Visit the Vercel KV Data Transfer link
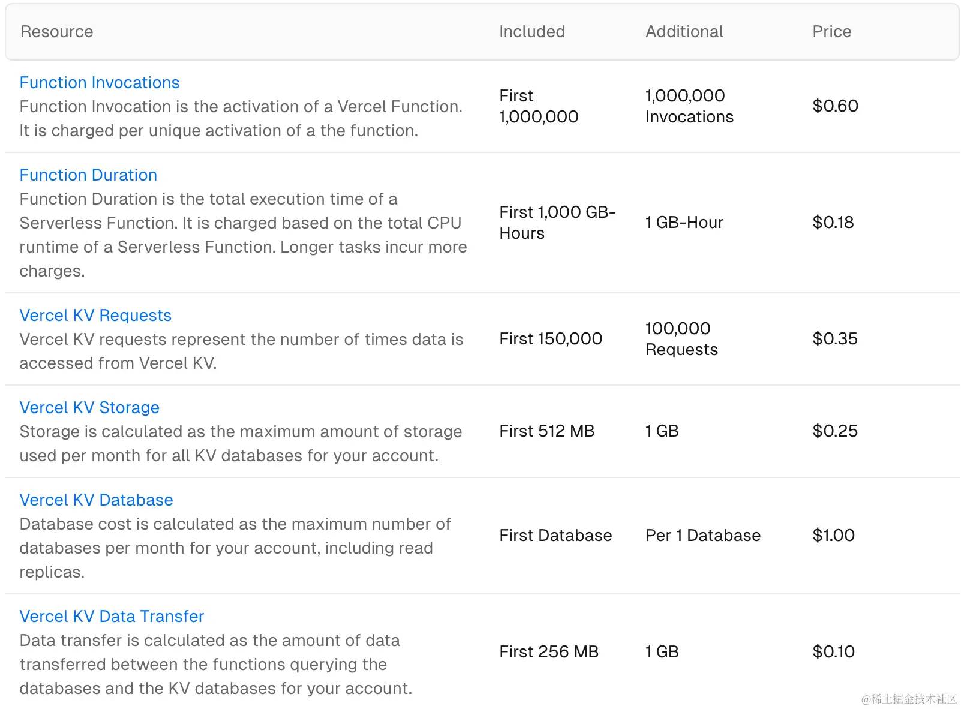Viewport: 961px width, 709px height. [x=112, y=617]
